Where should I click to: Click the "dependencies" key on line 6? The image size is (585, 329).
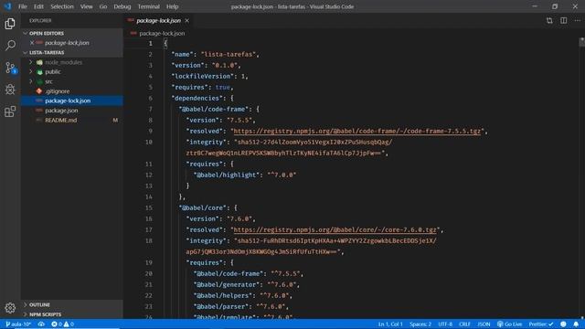[x=197, y=98]
